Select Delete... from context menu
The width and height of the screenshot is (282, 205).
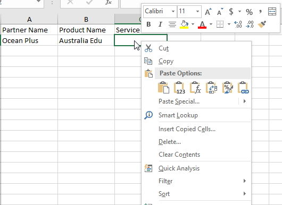tap(196, 142)
